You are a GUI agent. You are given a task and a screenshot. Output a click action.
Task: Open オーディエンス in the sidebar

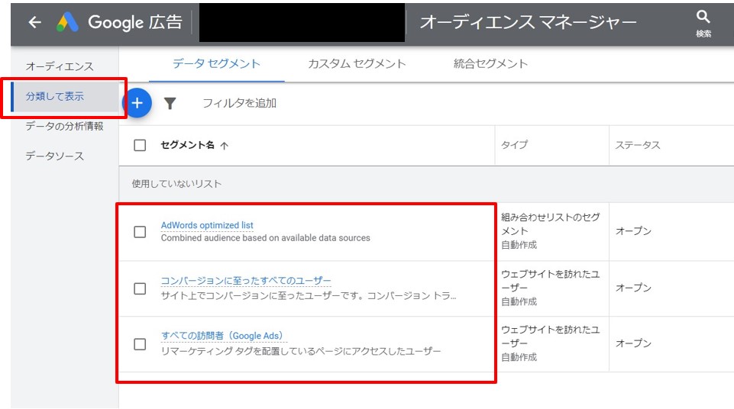60,66
